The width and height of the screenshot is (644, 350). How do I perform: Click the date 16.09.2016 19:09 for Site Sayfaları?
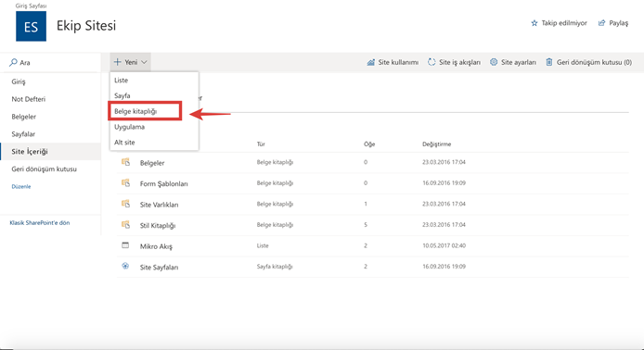click(x=444, y=267)
